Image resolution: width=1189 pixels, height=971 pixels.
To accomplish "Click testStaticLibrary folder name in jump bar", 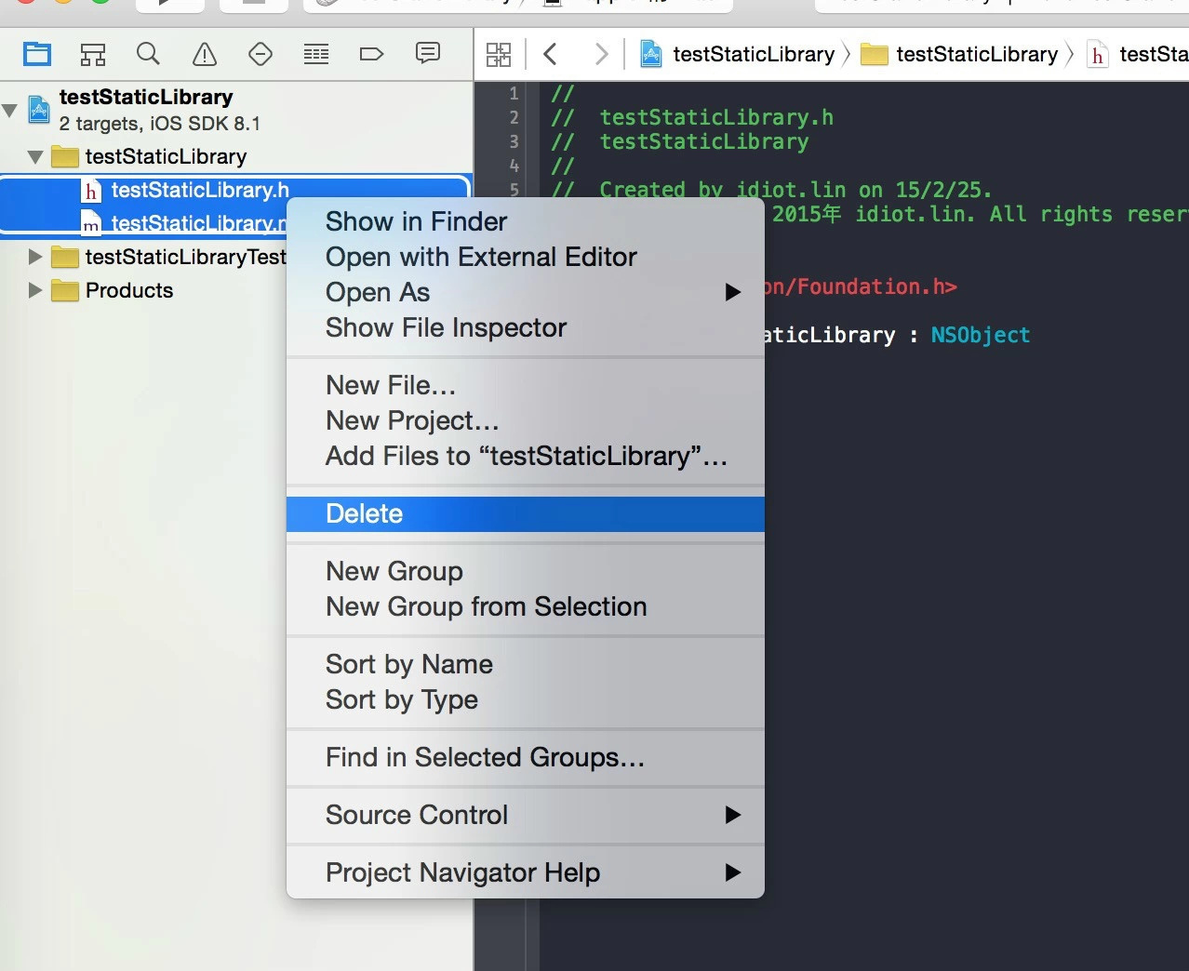I will coord(977,55).
